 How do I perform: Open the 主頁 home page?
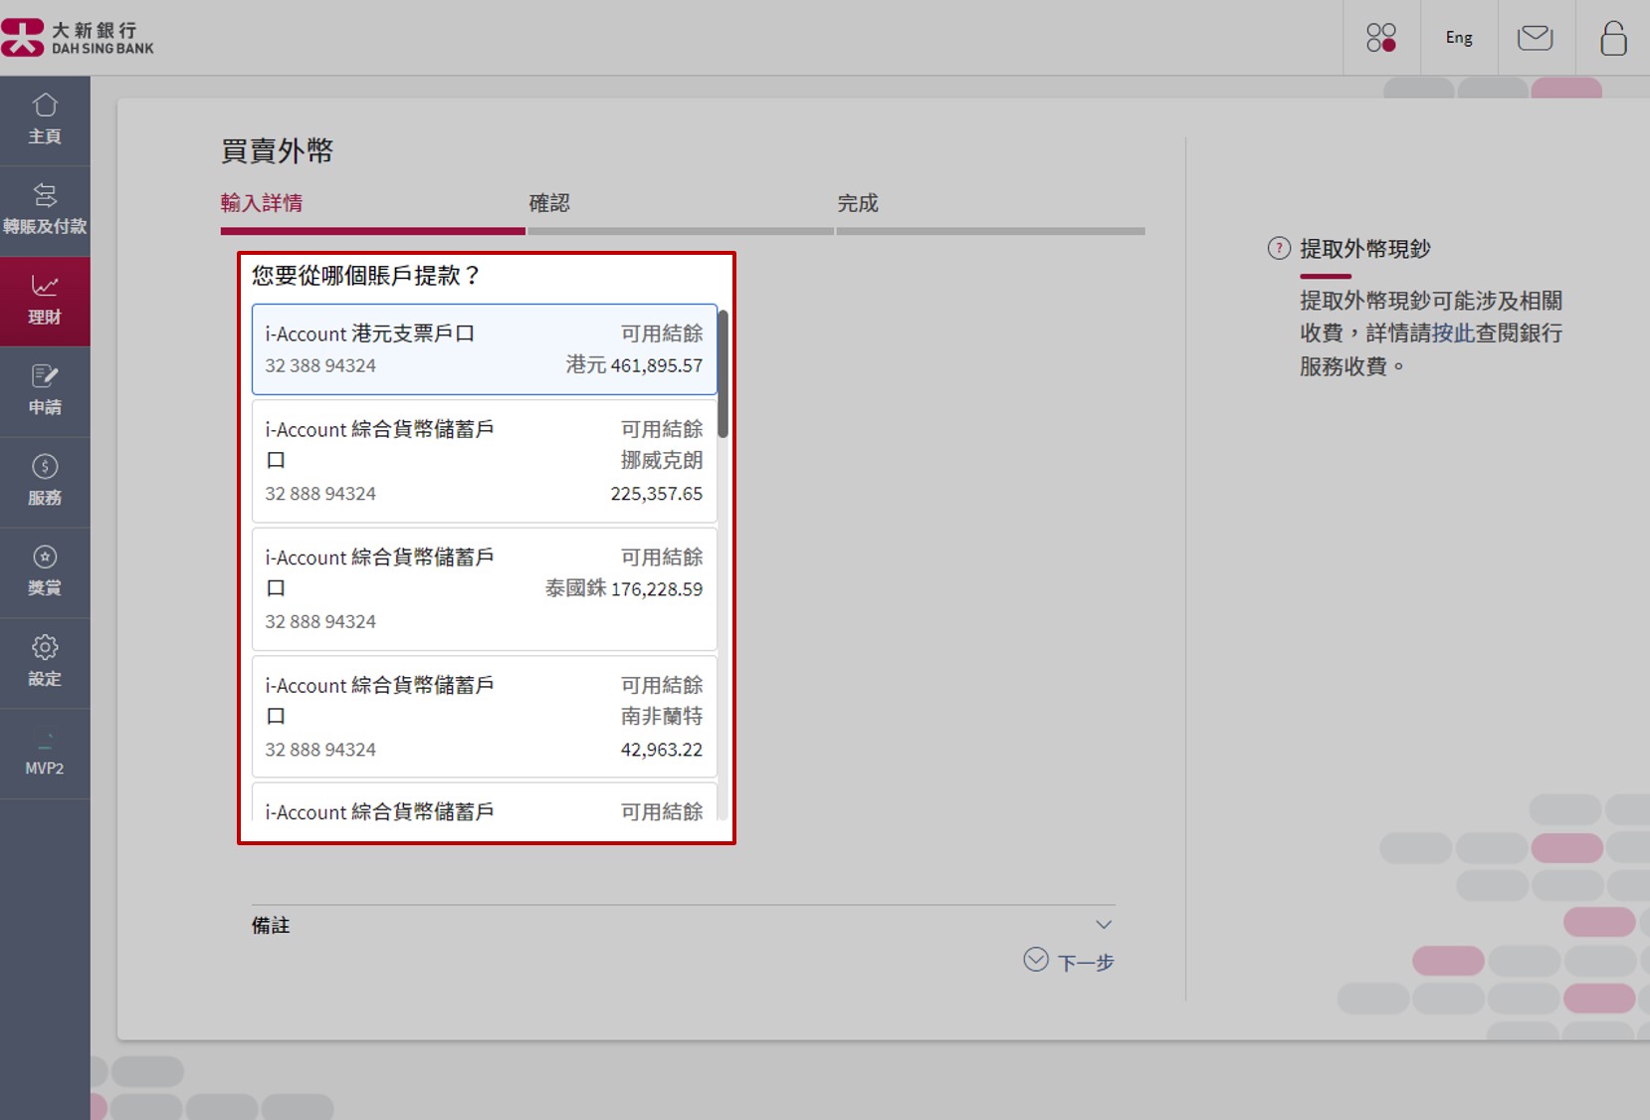[45, 119]
